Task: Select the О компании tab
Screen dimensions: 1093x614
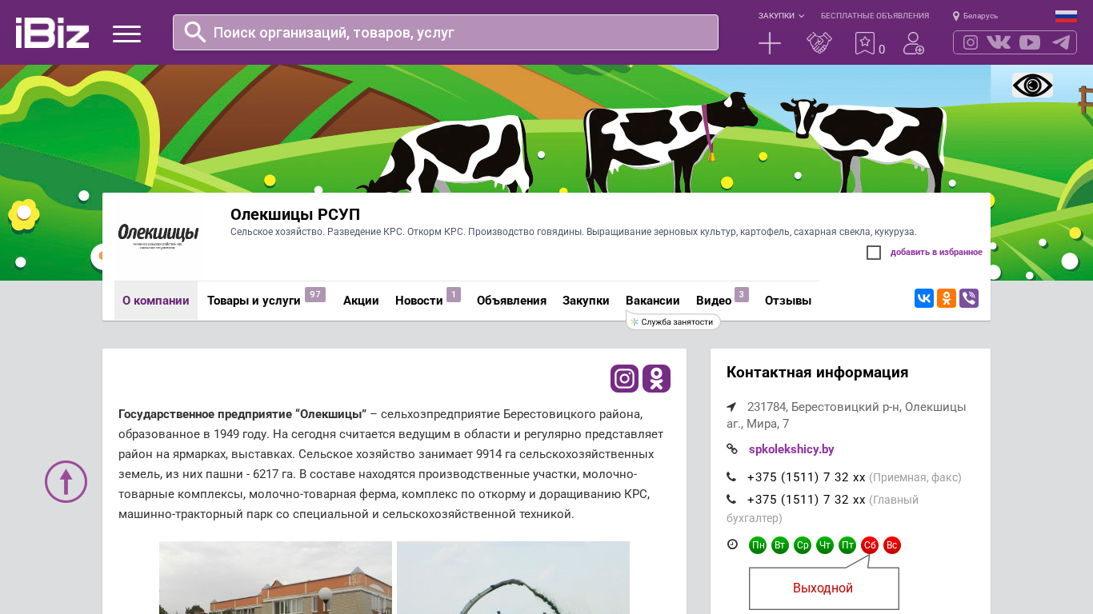Action: click(156, 301)
